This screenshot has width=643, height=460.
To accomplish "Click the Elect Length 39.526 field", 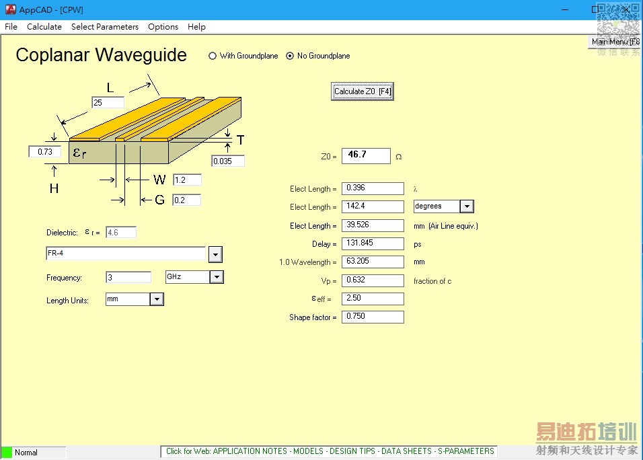I will (373, 225).
